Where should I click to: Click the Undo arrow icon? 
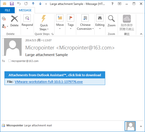click(19, 4)
